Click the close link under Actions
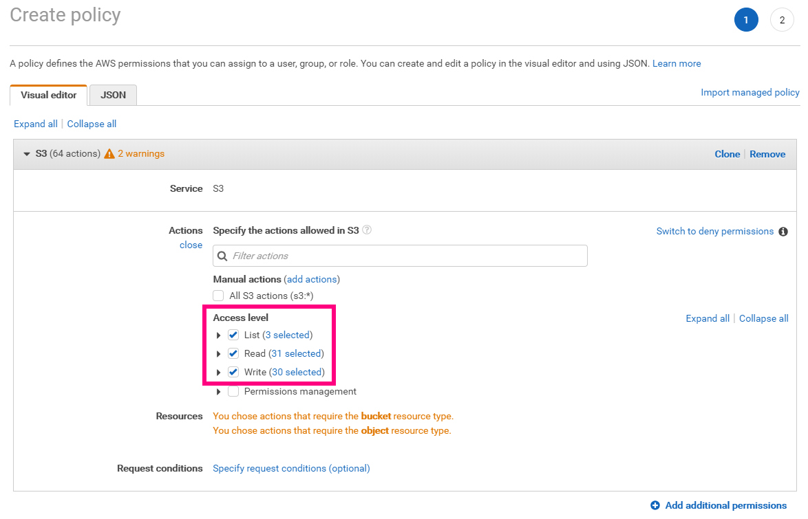 coord(191,245)
